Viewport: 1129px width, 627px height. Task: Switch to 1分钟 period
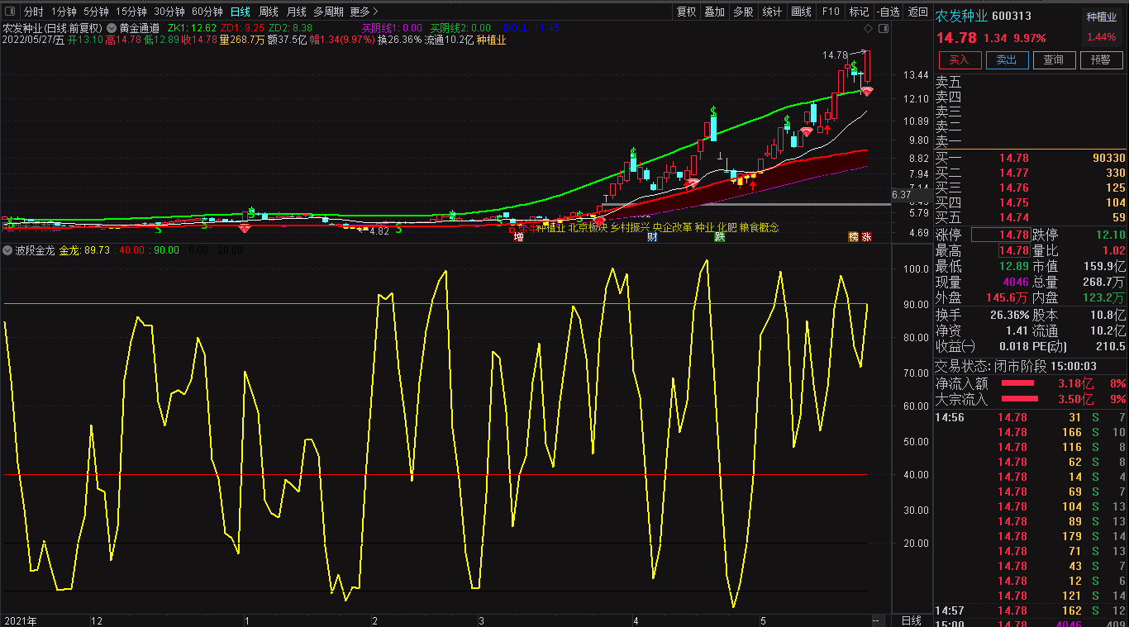click(64, 12)
